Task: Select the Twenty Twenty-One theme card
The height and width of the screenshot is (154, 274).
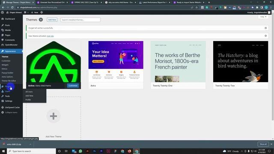Action: pyautogui.click(x=178, y=65)
